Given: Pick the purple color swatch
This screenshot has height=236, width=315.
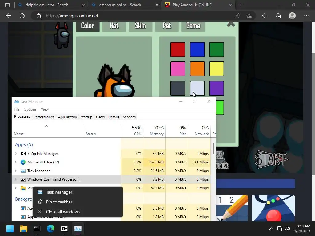Looking at the screenshot, I should click(x=217, y=88).
